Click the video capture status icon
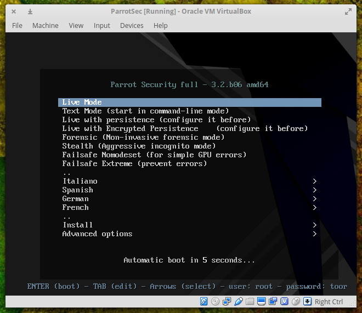This screenshot has width=362, height=313. (273, 301)
